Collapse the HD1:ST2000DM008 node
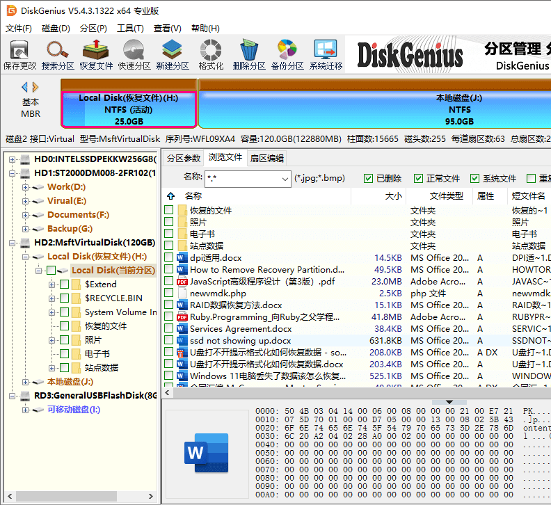The width and height of the screenshot is (551, 505). (13, 173)
